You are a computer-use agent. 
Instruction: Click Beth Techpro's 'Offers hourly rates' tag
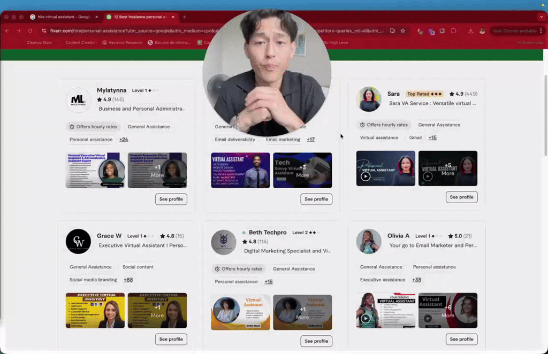tap(238, 269)
